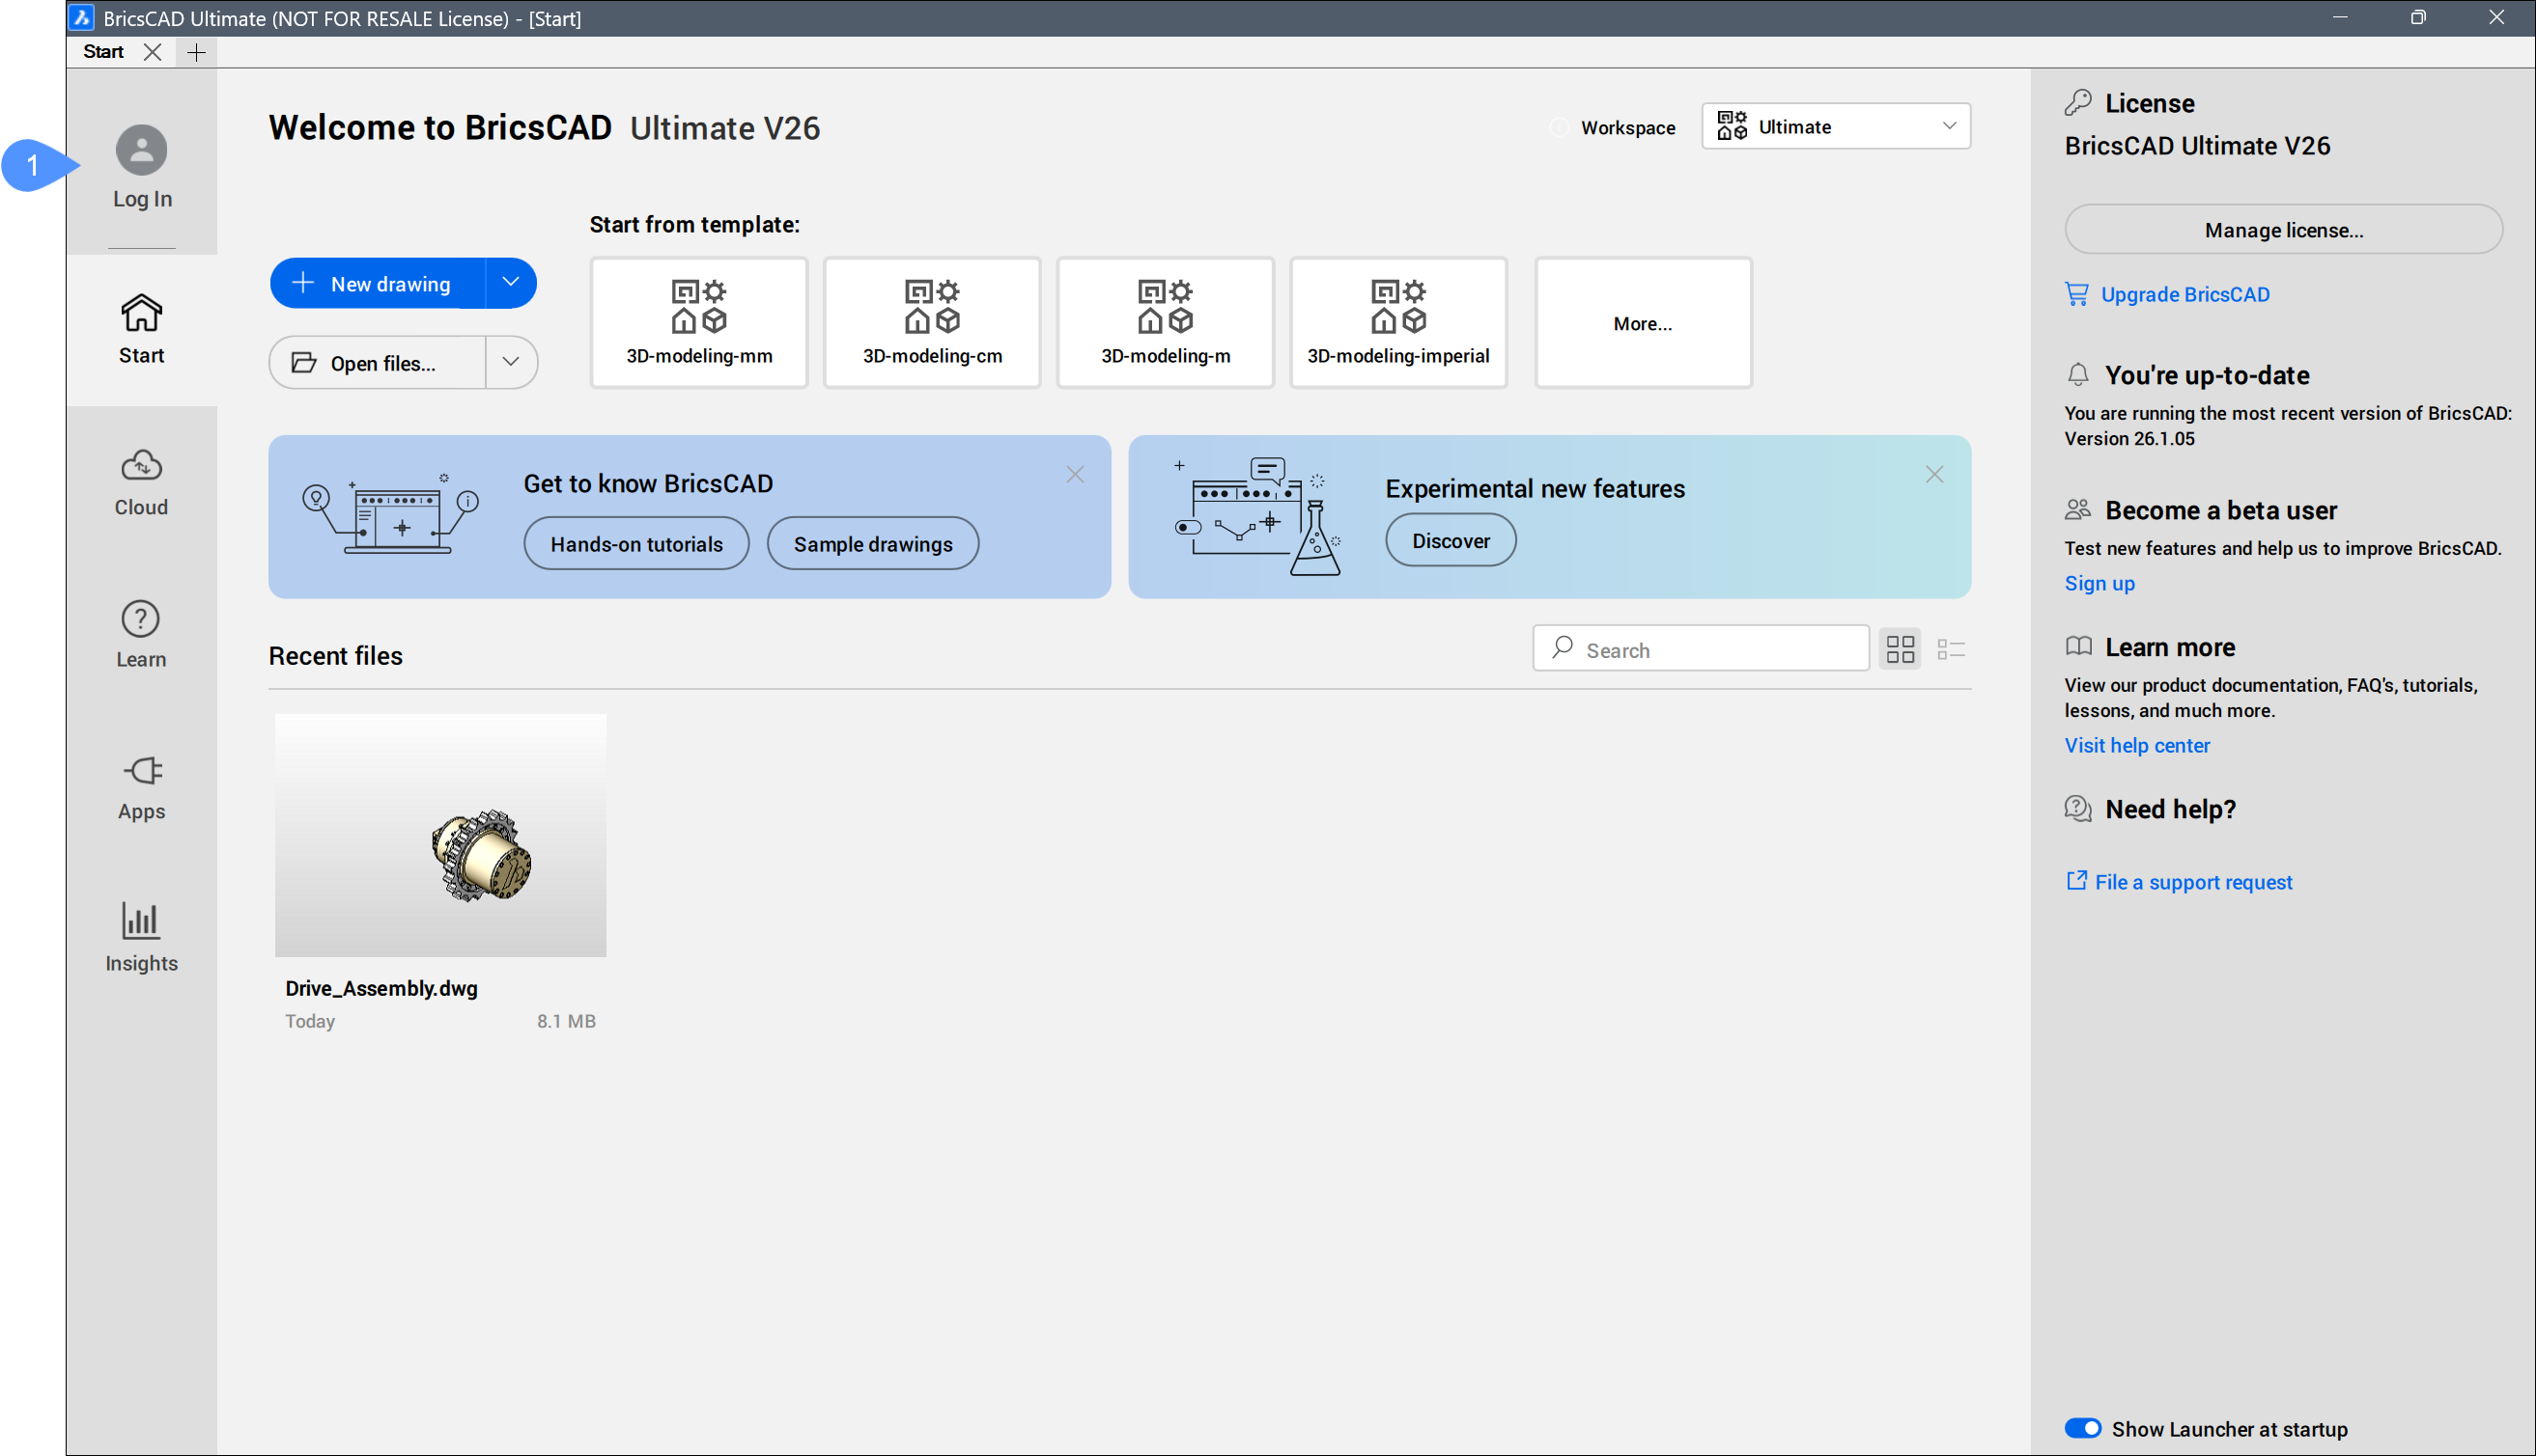The height and width of the screenshot is (1456, 2536).
Task: Open More... templates
Action: coord(1643,323)
